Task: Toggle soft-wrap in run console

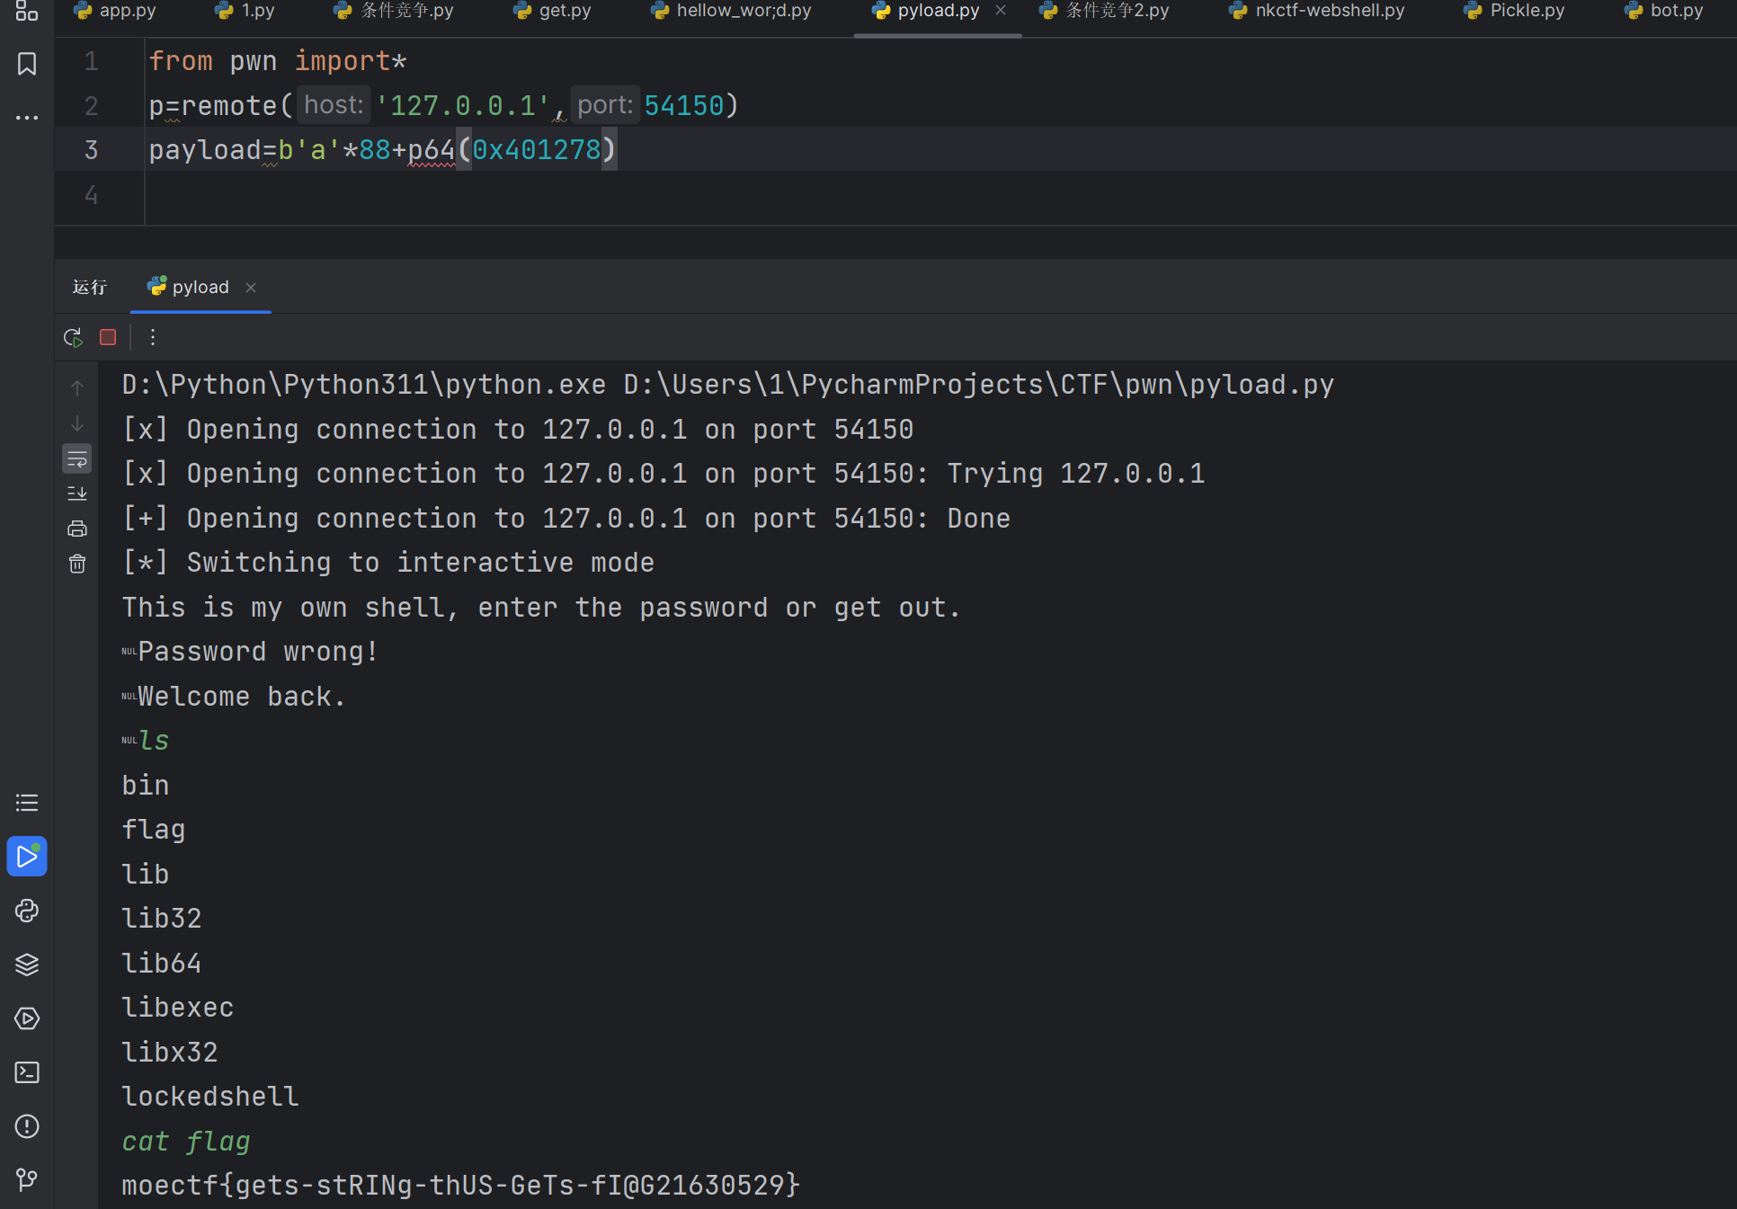Action: pyautogui.click(x=77, y=459)
